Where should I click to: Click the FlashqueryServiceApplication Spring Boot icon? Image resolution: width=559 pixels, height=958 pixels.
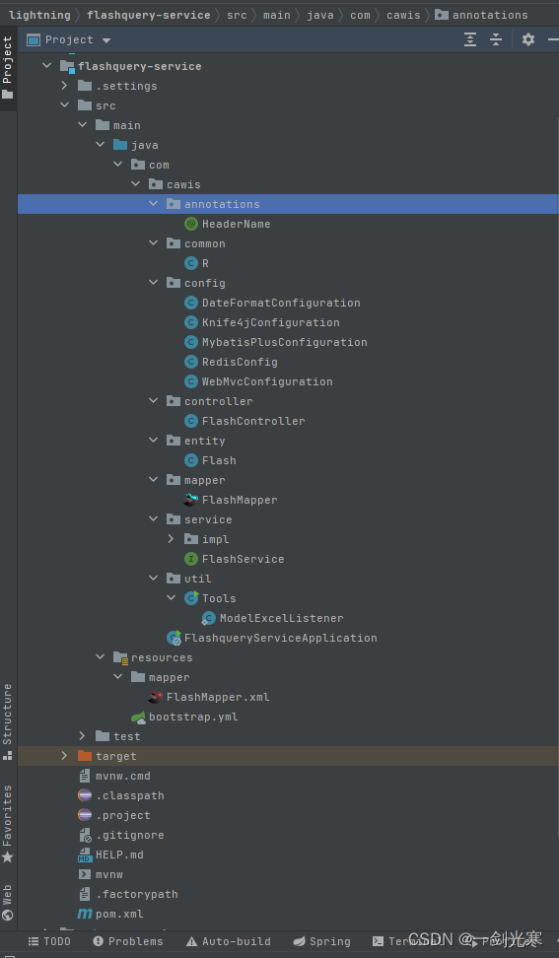[175, 638]
